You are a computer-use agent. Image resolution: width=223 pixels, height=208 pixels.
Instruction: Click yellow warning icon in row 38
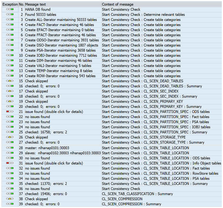[x=10, y=199]
